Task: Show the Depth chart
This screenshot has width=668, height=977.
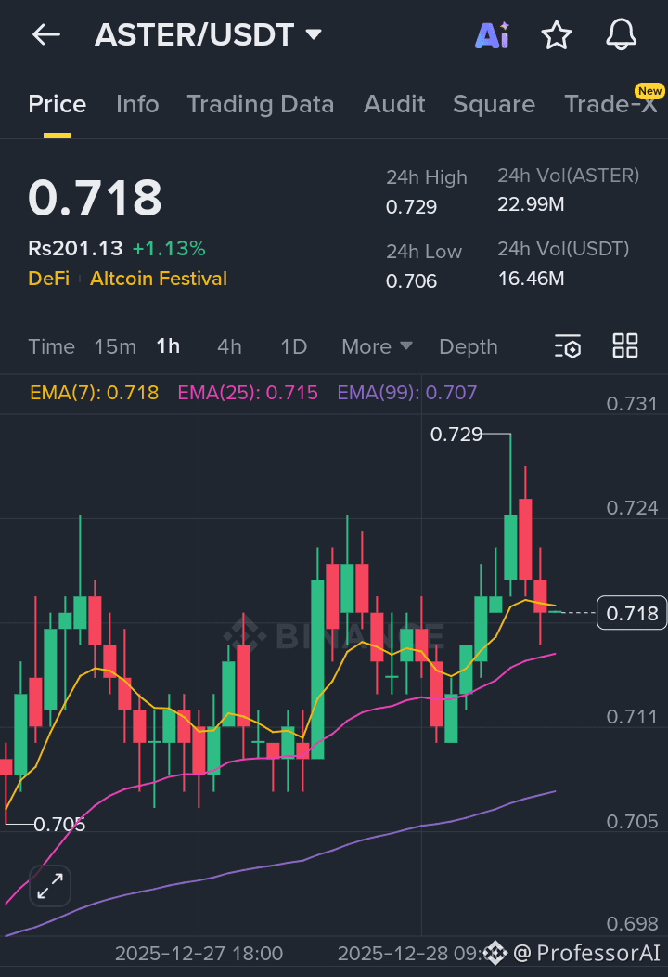Action: click(x=469, y=346)
